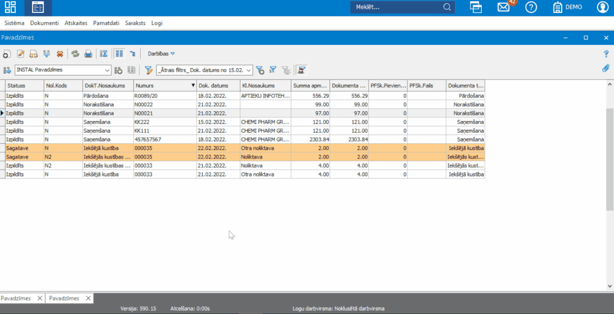Click the sigma totals icon

[x=104, y=54]
